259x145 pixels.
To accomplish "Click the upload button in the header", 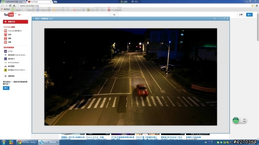I will coord(241,14).
